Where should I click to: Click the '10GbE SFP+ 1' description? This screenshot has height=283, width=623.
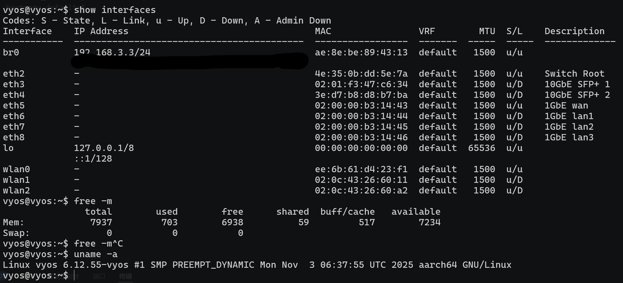[577, 84]
